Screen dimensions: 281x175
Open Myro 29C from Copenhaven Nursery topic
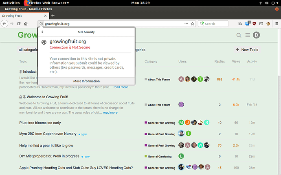(x=48, y=134)
